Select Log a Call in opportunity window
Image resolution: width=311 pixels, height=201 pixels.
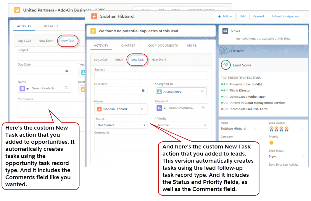pyautogui.click(x=24, y=41)
